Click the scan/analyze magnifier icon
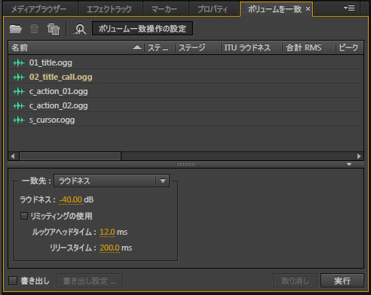 (x=80, y=29)
